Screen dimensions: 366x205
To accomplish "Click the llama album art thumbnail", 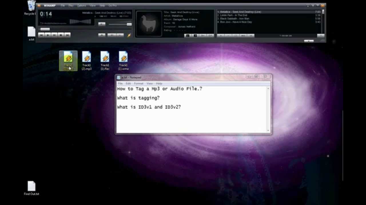I will point(149,24).
